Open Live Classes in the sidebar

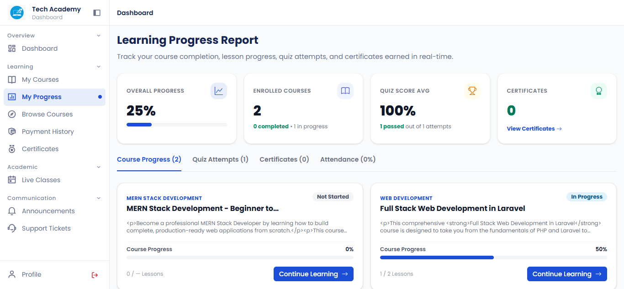coord(54,180)
